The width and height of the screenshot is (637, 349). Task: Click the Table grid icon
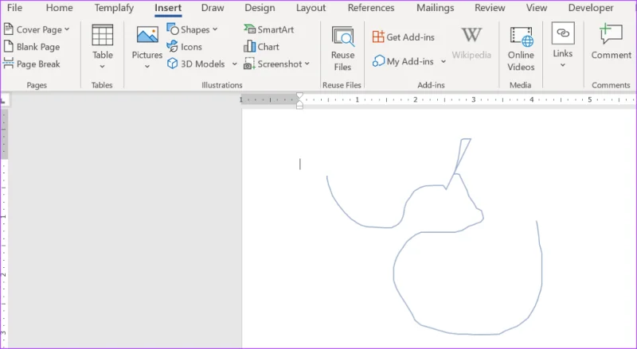point(103,35)
